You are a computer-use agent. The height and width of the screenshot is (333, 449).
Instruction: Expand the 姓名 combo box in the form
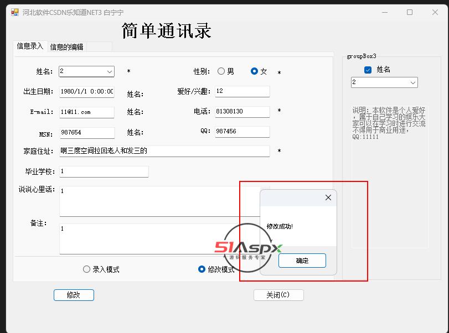pyautogui.click(x=109, y=71)
